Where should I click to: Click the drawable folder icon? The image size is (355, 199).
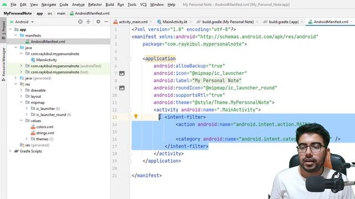click(28, 90)
